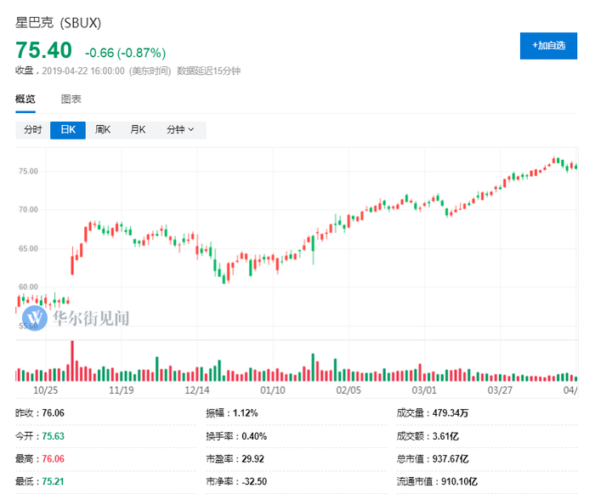Switch to the 周K weekly candlestick view
595x494 pixels.
coord(103,130)
